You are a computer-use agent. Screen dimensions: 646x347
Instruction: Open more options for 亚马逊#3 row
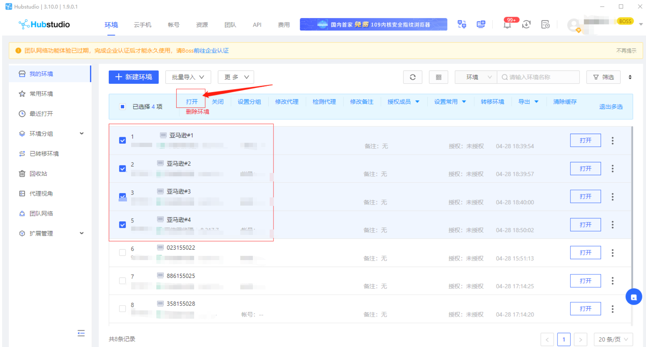(612, 197)
